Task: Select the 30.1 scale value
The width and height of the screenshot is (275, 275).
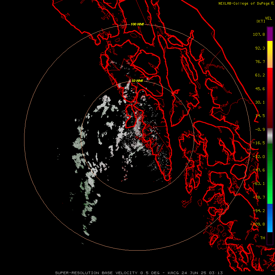Action: click(260, 102)
